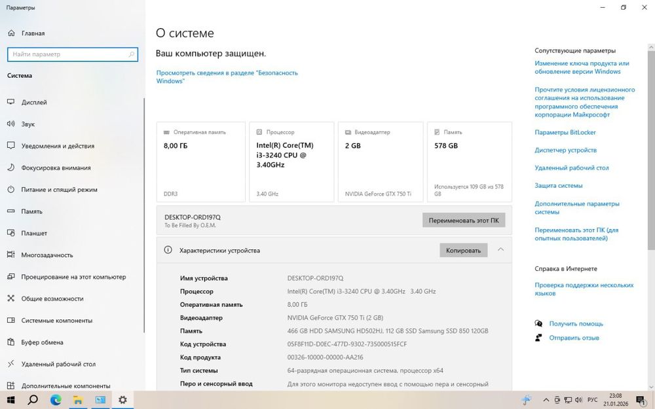Click Получить помощь link
Screen dimensions: 655x409
click(576, 324)
